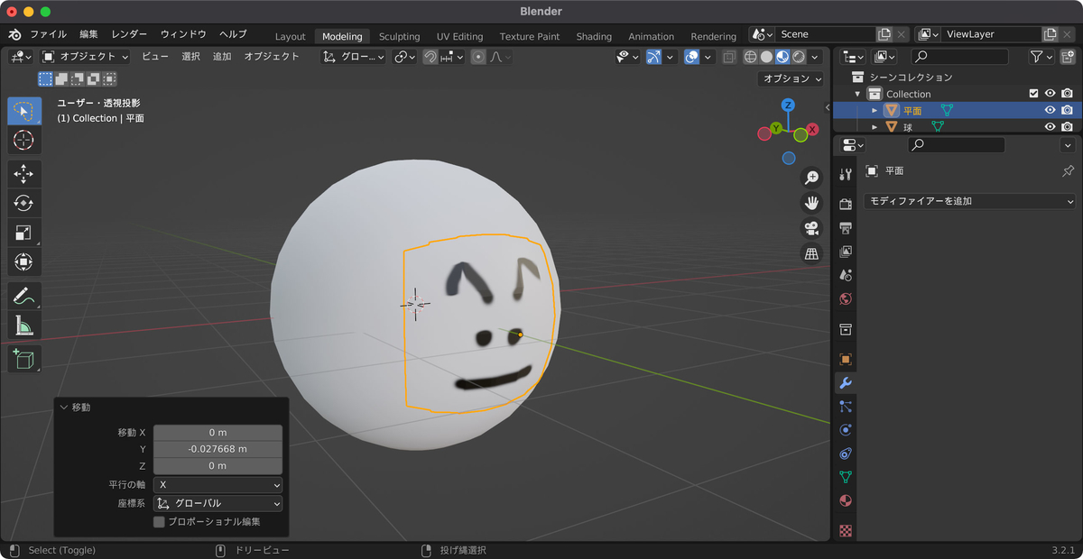Image resolution: width=1083 pixels, height=559 pixels.
Task: Click the 追加 menu button in header
Action: [222, 56]
